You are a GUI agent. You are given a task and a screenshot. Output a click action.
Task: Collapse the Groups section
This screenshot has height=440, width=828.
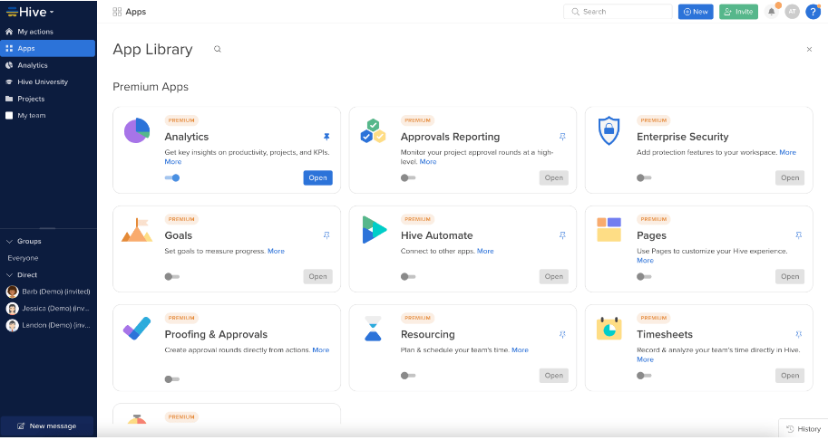[9, 242]
